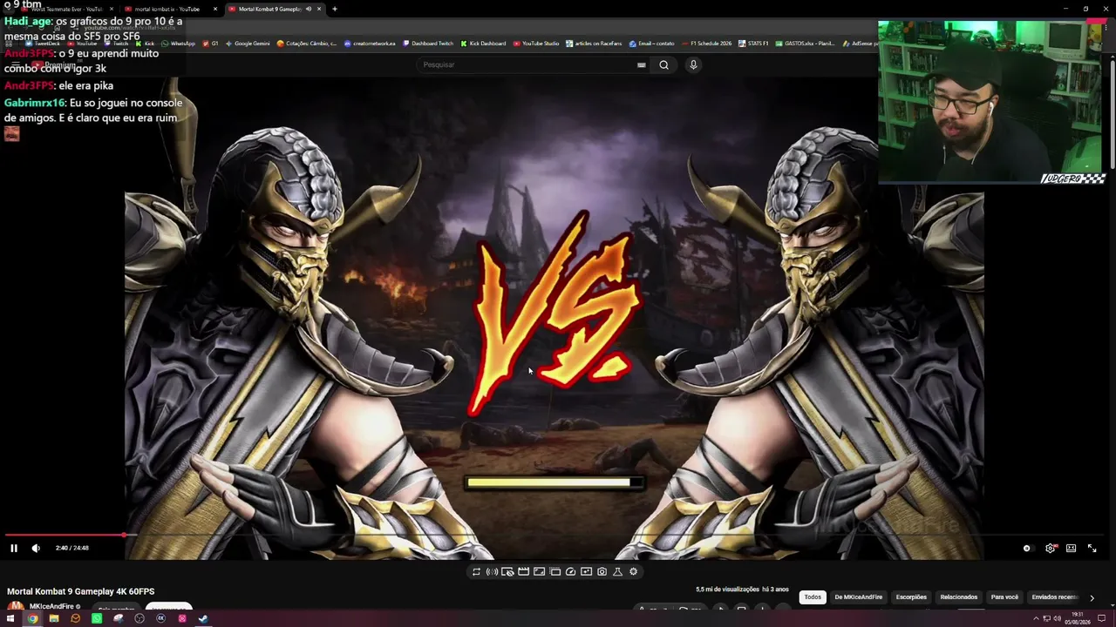This screenshot has height=627, width=1116.
Task: Open STATS F1 bookmark
Action: (x=753, y=44)
